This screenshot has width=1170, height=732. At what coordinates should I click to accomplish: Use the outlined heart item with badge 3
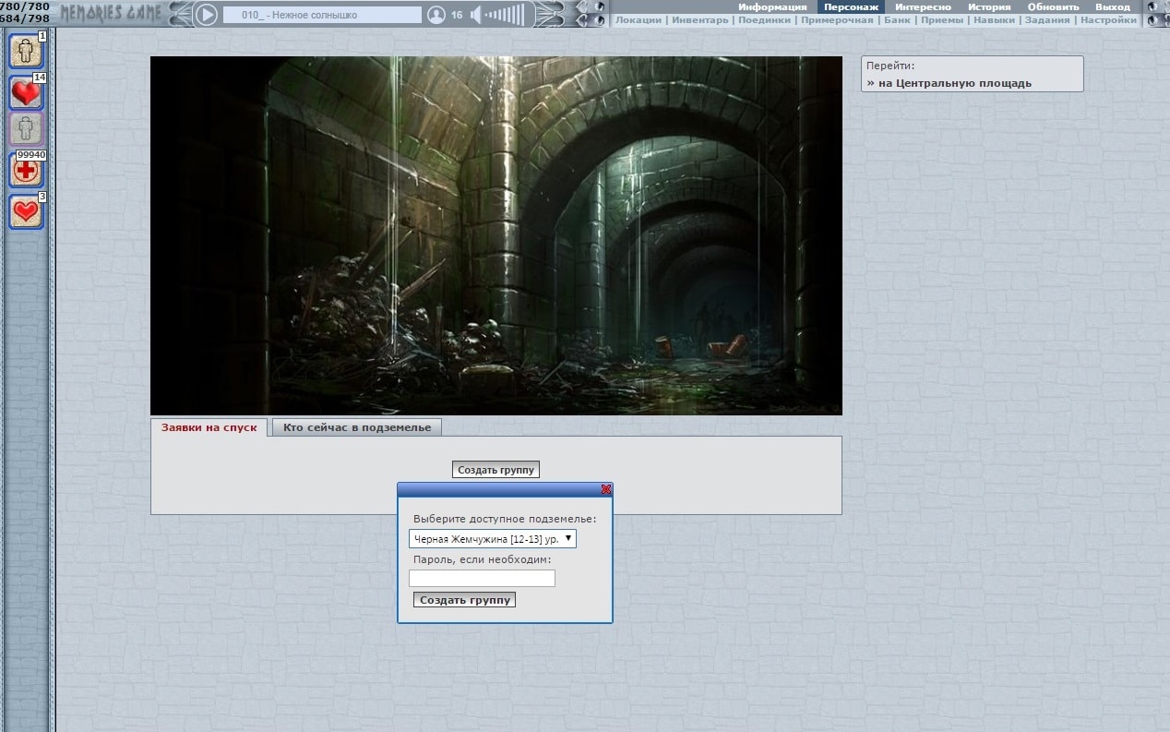tap(26, 211)
